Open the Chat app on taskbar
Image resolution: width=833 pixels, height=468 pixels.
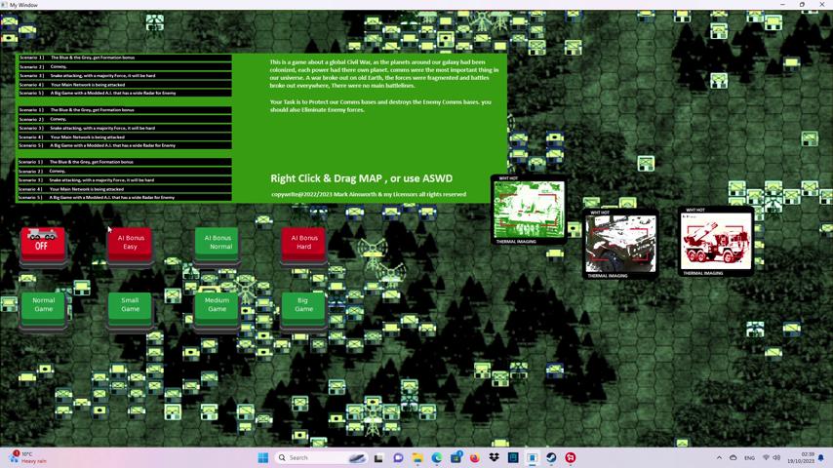pos(398,457)
